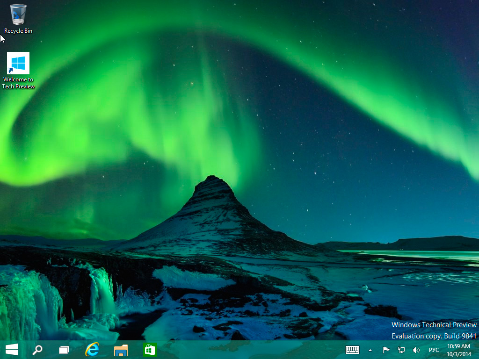The image size is (479, 359).
Task: Open the Start menu
Action: (x=12, y=350)
